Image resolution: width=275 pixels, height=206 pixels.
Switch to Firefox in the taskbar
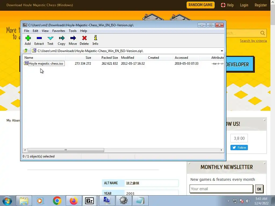pos(74,201)
